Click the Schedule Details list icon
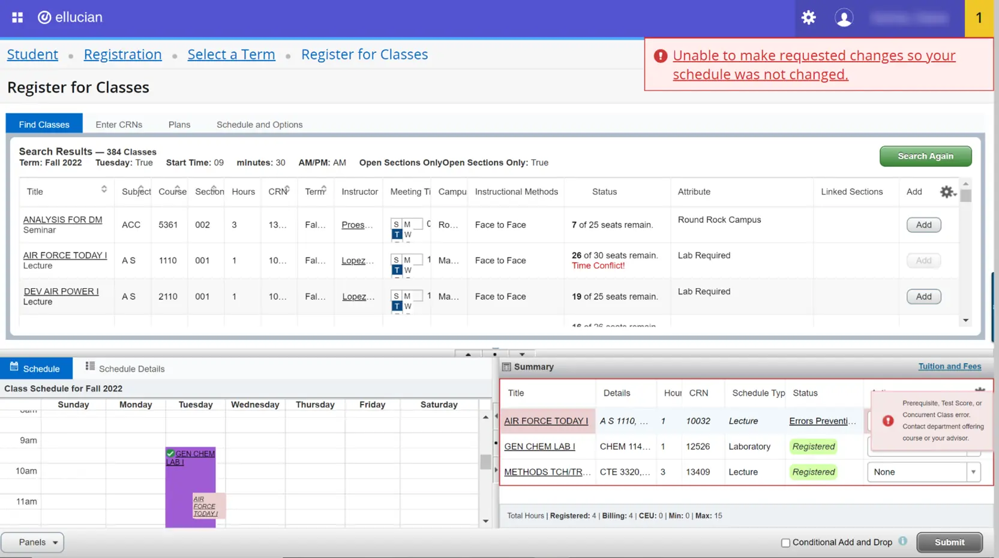The width and height of the screenshot is (999, 558). [x=90, y=366]
